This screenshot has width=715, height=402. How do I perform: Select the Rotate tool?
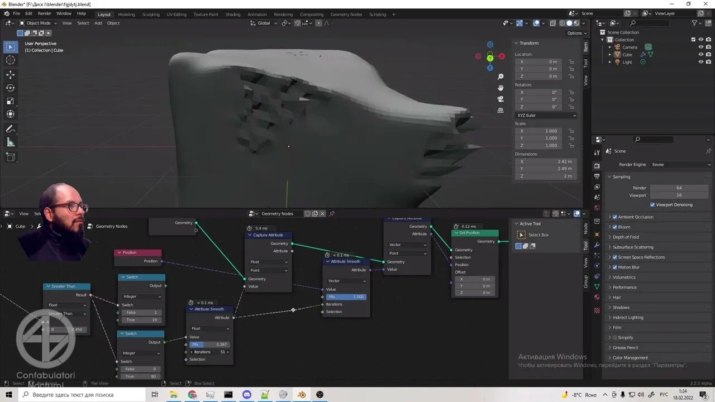coord(11,88)
